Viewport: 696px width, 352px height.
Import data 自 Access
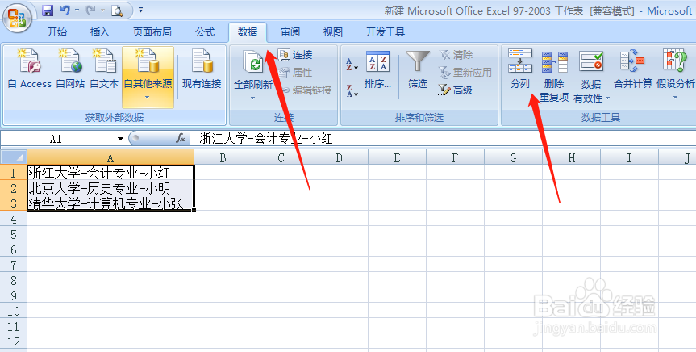click(30, 69)
